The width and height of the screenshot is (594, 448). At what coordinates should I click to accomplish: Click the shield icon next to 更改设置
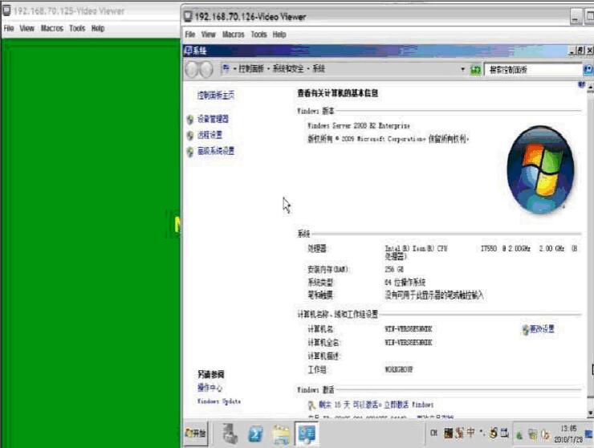point(525,329)
